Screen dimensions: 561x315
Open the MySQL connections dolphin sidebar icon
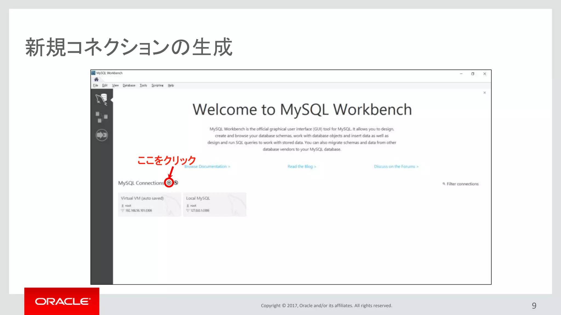pos(101,99)
